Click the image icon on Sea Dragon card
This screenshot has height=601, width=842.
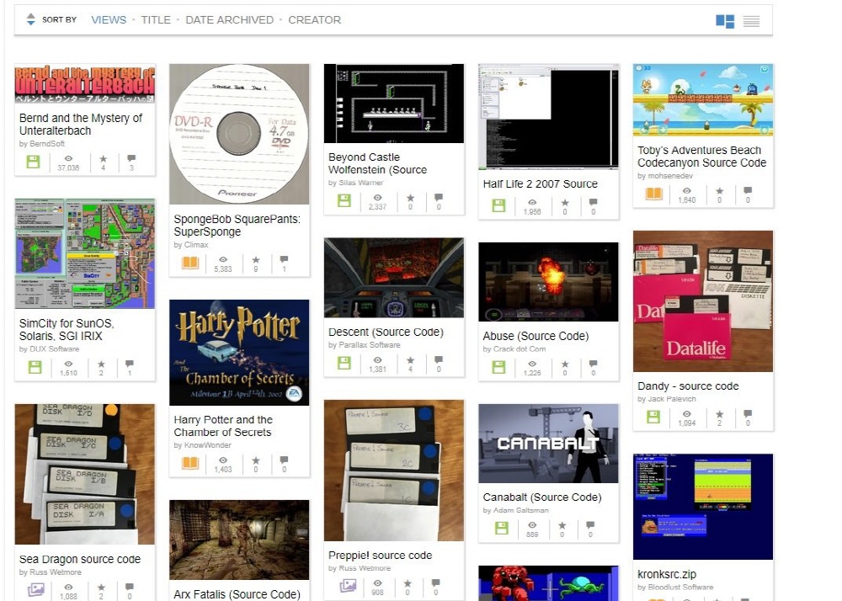point(35,590)
